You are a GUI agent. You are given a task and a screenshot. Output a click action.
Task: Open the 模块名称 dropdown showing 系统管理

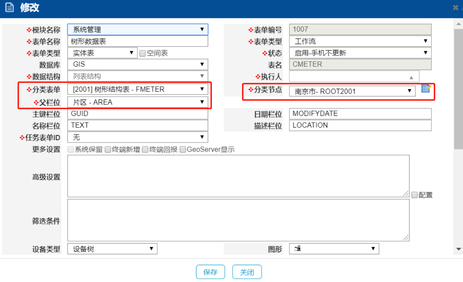(138, 29)
